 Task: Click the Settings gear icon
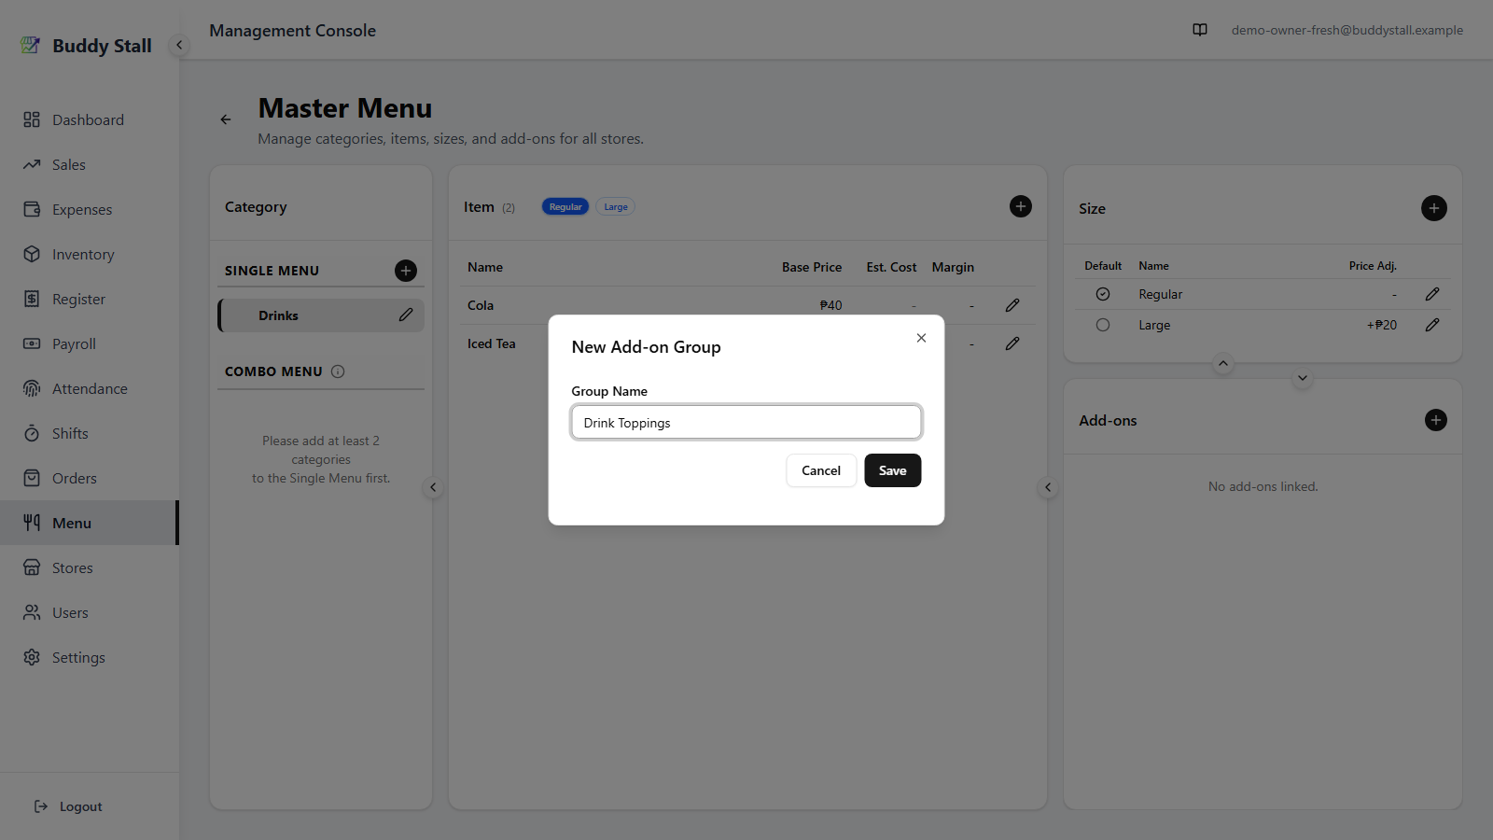[x=32, y=657]
